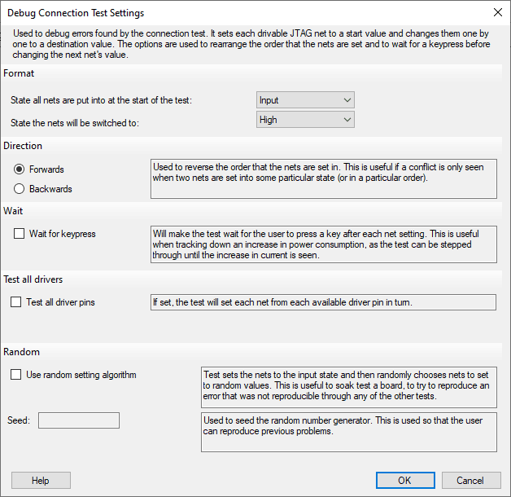
Task: Click the Direction description text box
Action: [324, 178]
